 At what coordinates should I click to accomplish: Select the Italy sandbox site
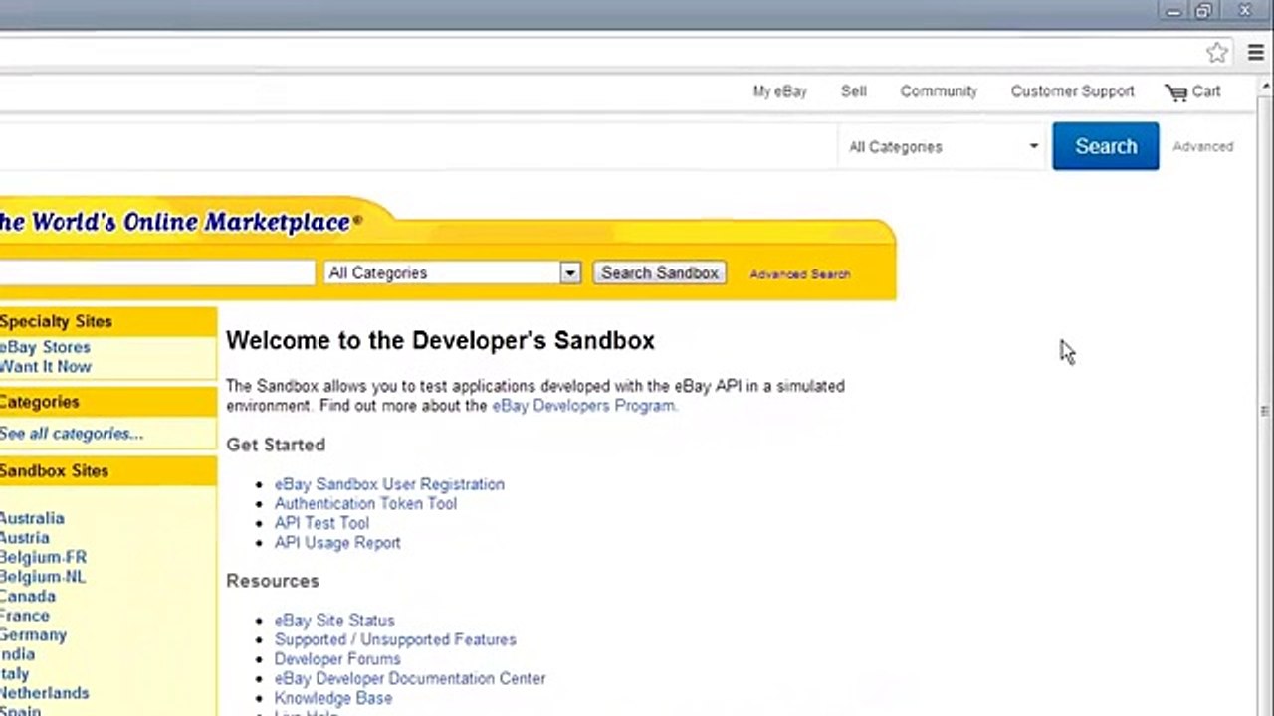(14, 674)
